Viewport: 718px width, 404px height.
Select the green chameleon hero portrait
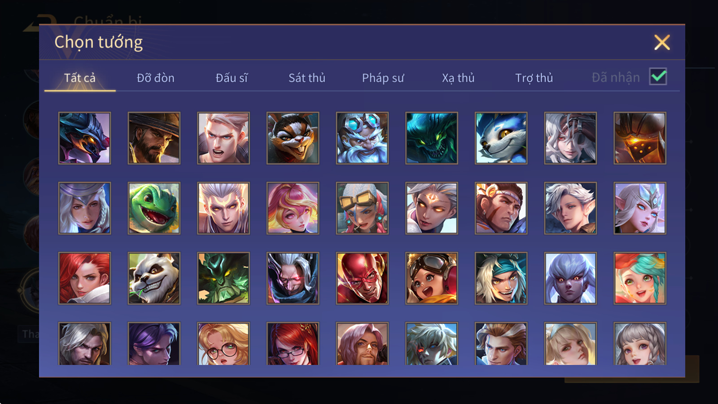click(x=154, y=208)
